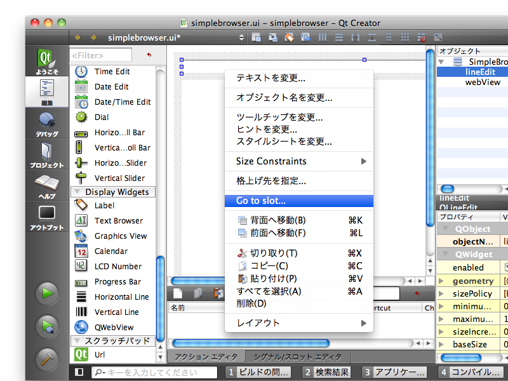Click the Build hammer icon

click(48, 359)
